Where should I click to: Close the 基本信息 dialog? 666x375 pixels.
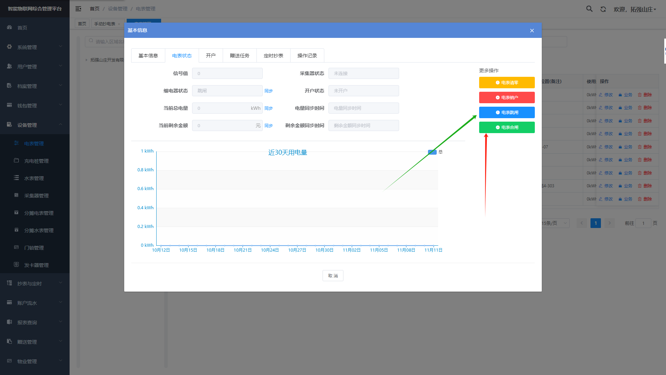532,31
